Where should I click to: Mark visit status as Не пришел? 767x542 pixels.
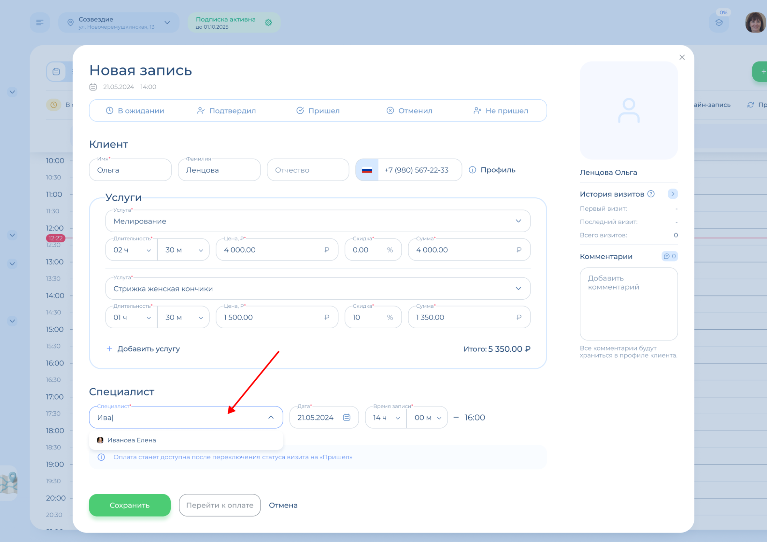tap(501, 111)
